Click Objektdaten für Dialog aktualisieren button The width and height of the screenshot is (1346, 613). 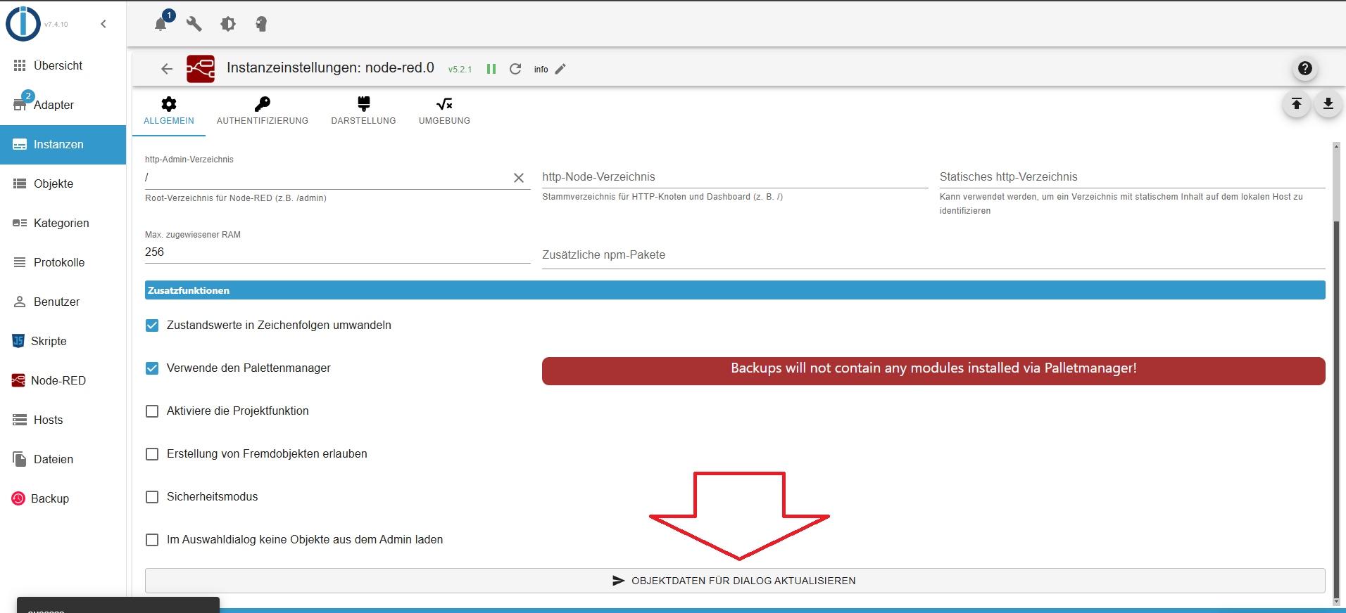[x=735, y=581]
